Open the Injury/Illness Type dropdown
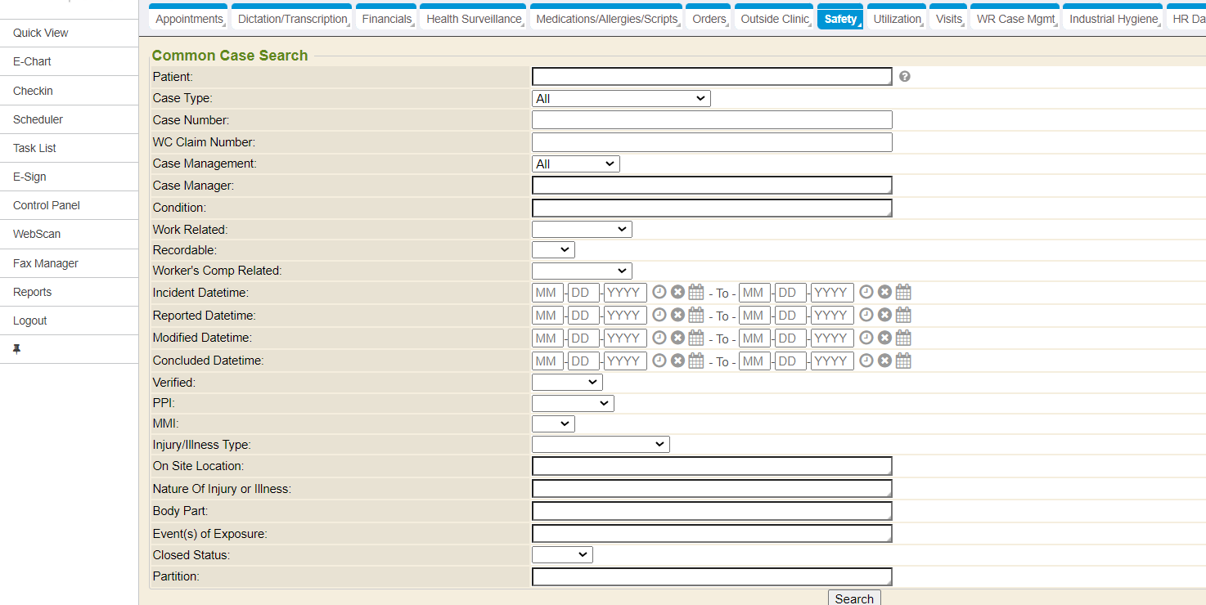This screenshot has width=1206, height=605. coord(600,445)
